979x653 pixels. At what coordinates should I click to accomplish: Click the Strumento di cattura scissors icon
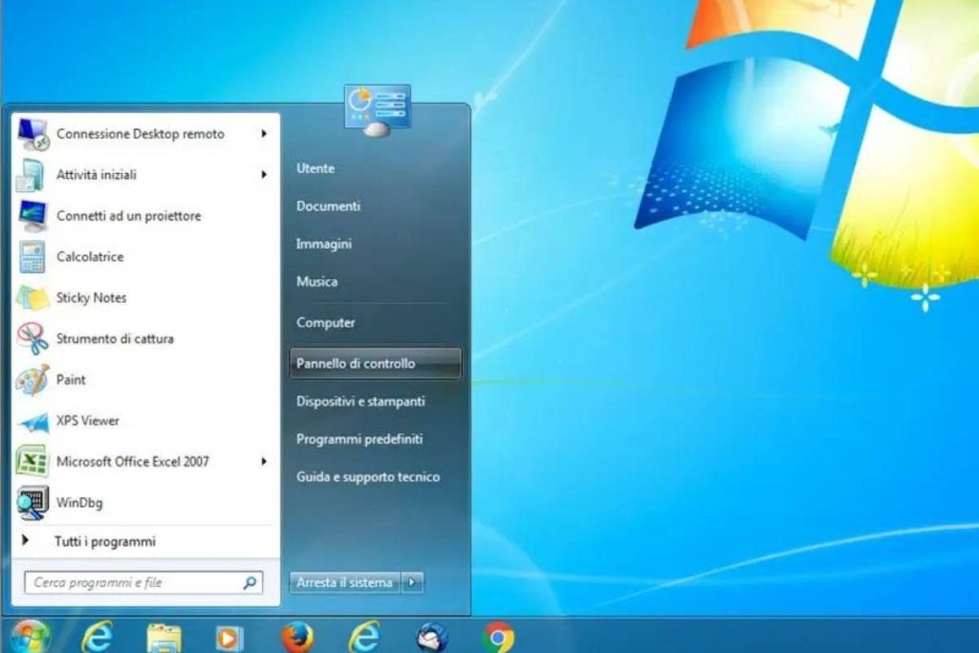[33, 339]
